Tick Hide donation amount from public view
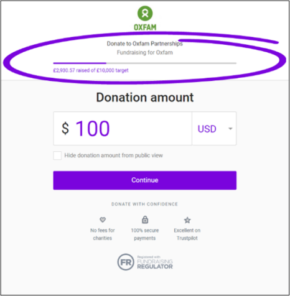 click(57, 155)
